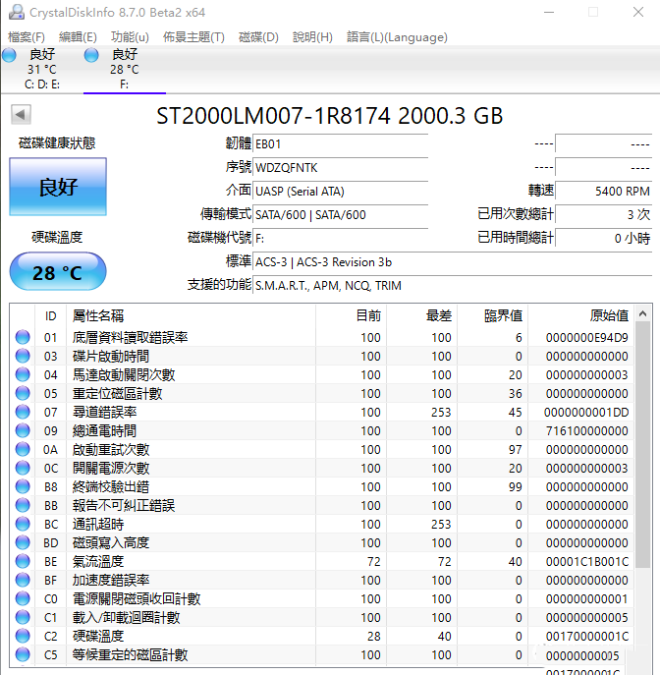Open the 功能(u) menu
660x675 pixels.
[x=130, y=37]
